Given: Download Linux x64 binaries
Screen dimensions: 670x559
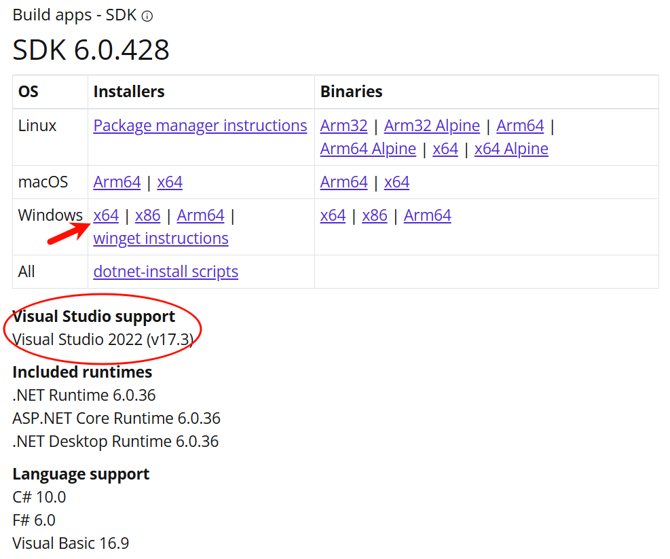Looking at the screenshot, I should pos(445,149).
